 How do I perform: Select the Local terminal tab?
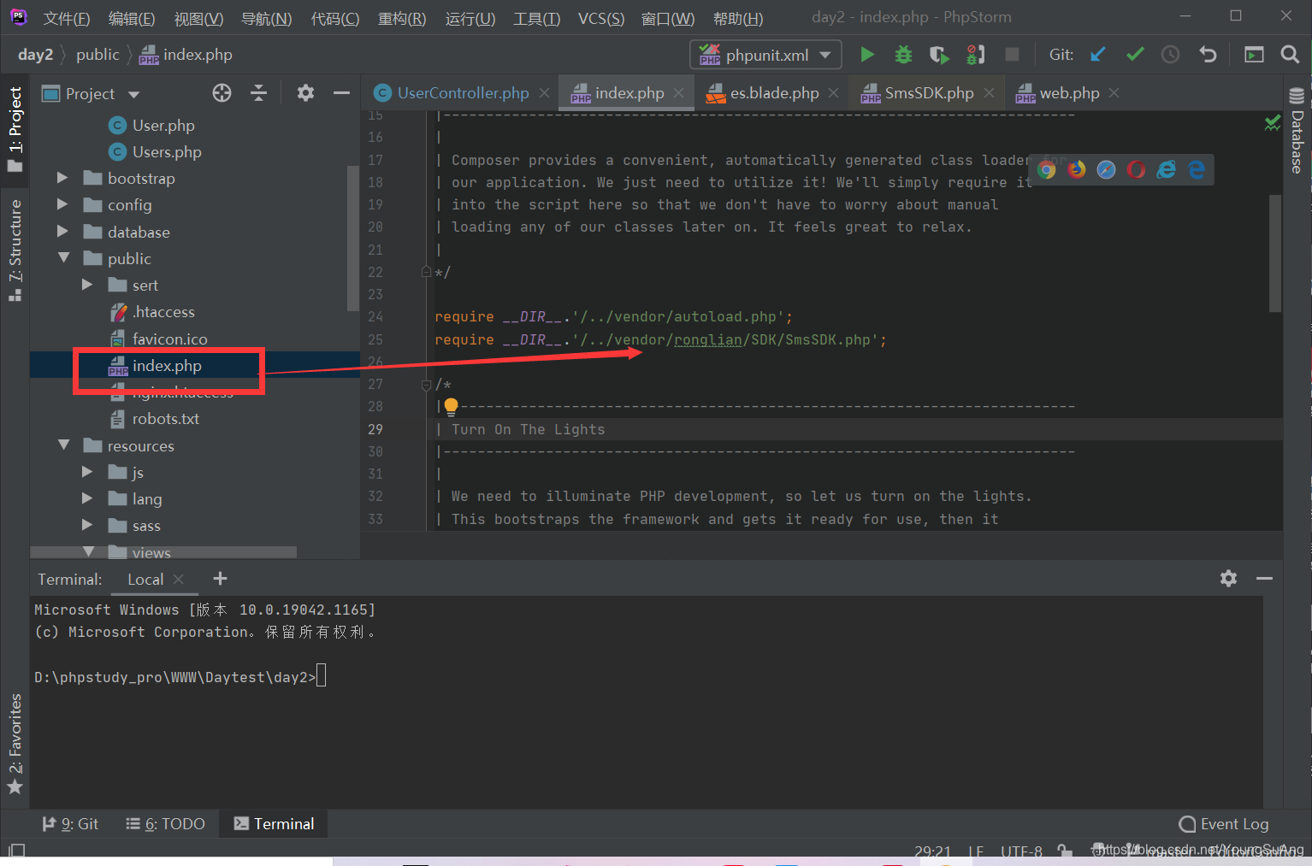pyautogui.click(x=145, y=580)
